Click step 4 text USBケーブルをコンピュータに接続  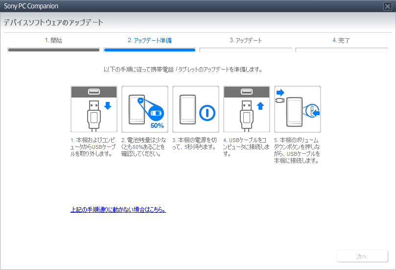click(x=246, y=147)
